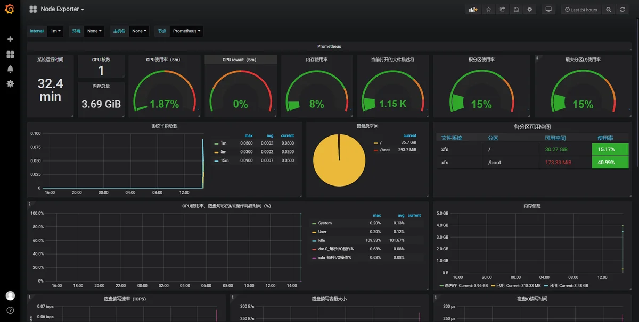Open the Last 24 hours time picker
Viewport: 639px width, 322px height.
pos(581,10)
